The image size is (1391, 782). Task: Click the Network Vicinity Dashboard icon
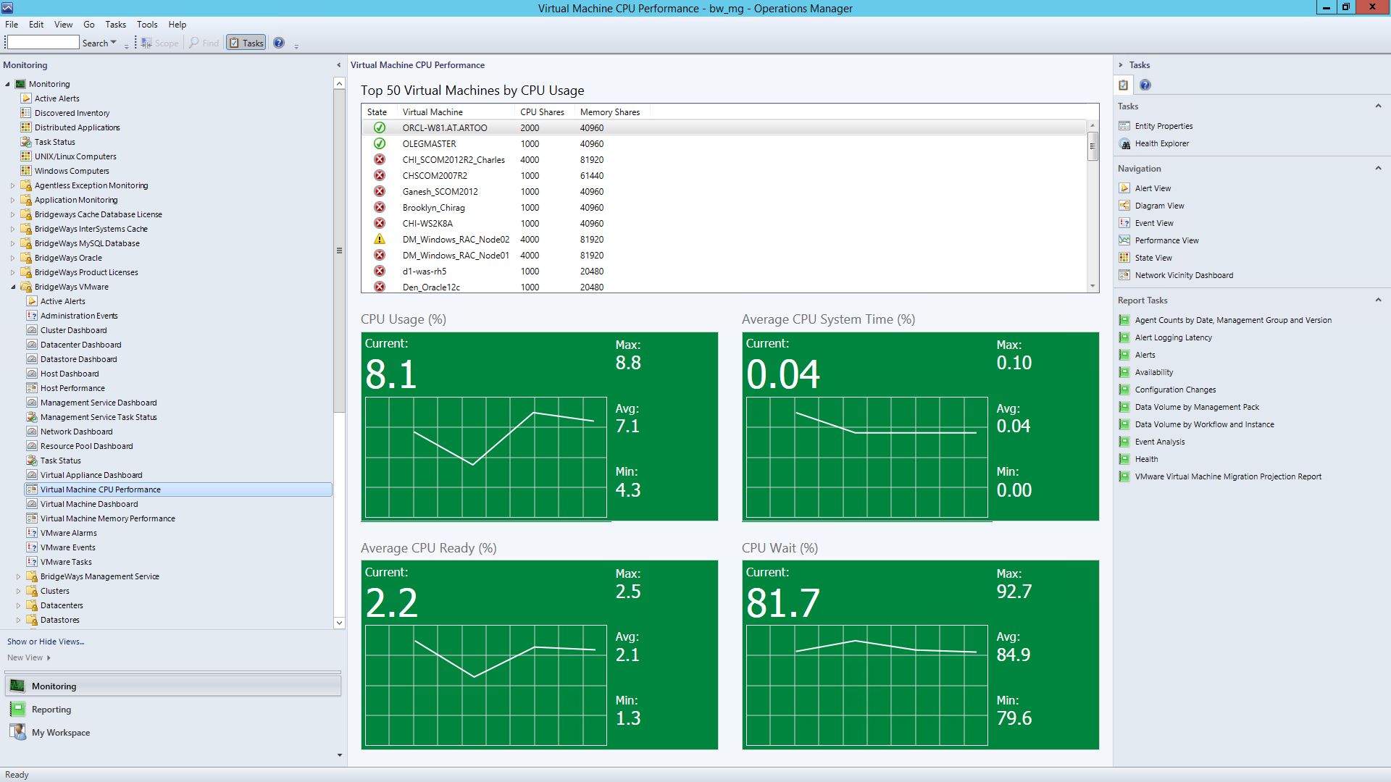[x=1125, y=275]
